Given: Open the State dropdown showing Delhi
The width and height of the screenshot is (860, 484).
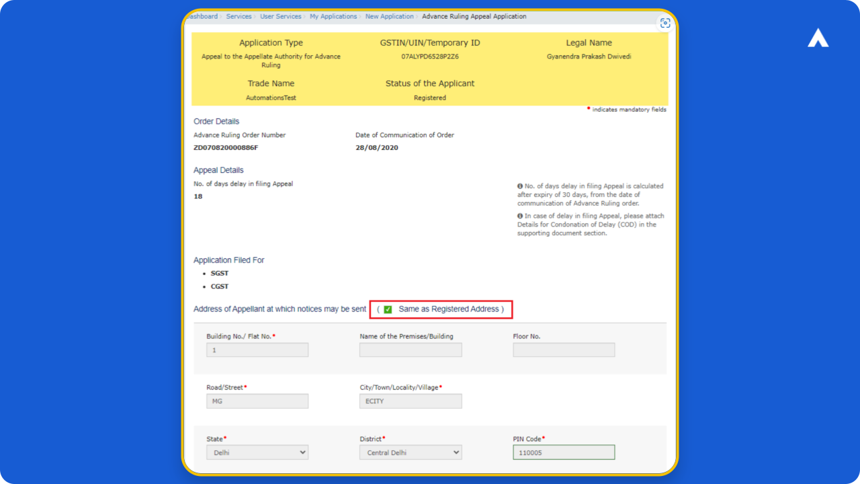Looking at the screenshot, I should [x=257, y=452].
